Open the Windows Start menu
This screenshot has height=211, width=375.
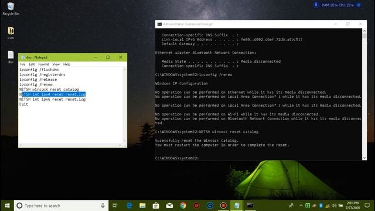tap(7, 206)
